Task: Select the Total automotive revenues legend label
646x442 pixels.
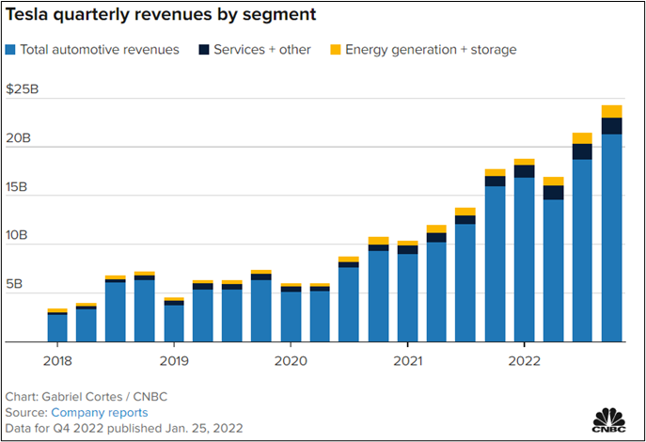Action: 99,49
